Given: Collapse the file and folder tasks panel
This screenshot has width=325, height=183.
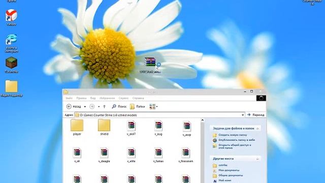Looking at the screenshot, I should pos(257,129).
